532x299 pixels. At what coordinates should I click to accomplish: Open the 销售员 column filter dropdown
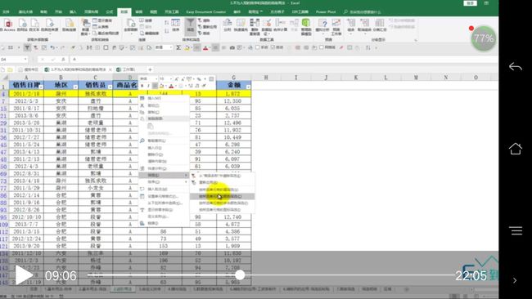click(x=110, y=87)
